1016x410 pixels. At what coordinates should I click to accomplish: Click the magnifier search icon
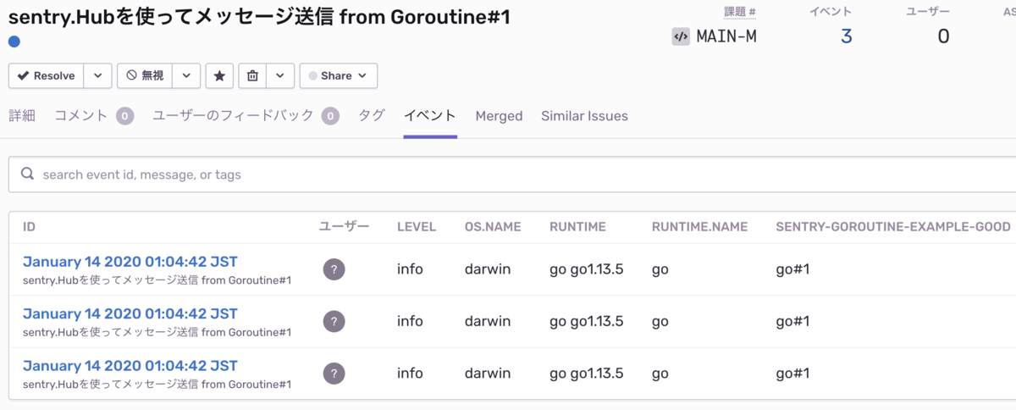[27, 174]
